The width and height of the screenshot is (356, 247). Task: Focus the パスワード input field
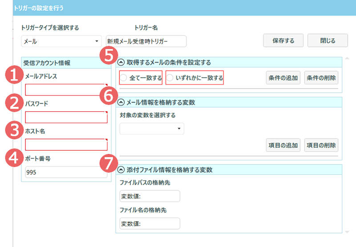(x=66, y=117)
